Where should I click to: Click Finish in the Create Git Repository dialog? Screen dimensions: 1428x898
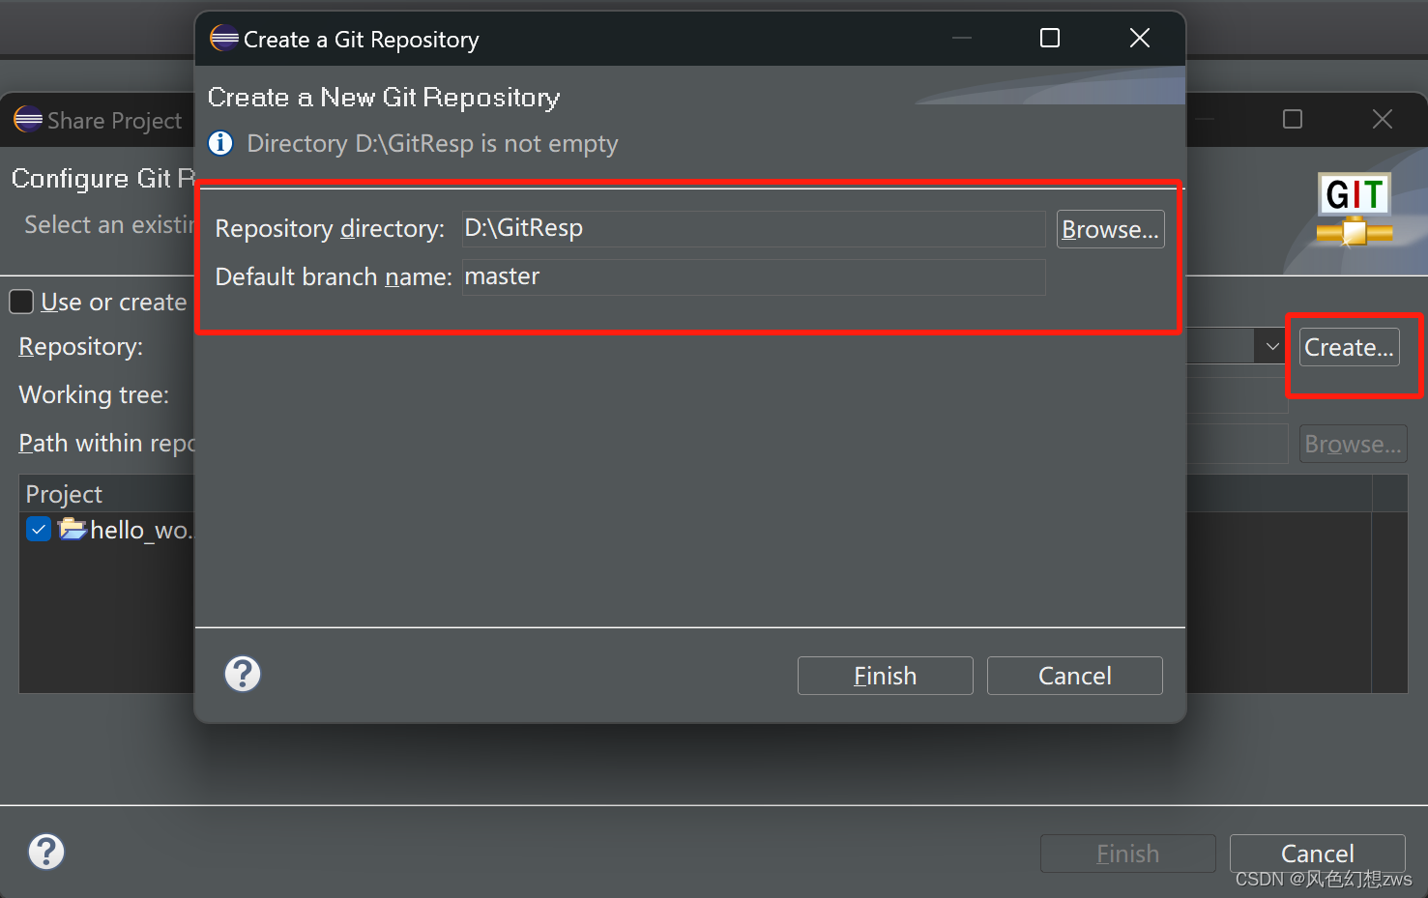point(885,675)
